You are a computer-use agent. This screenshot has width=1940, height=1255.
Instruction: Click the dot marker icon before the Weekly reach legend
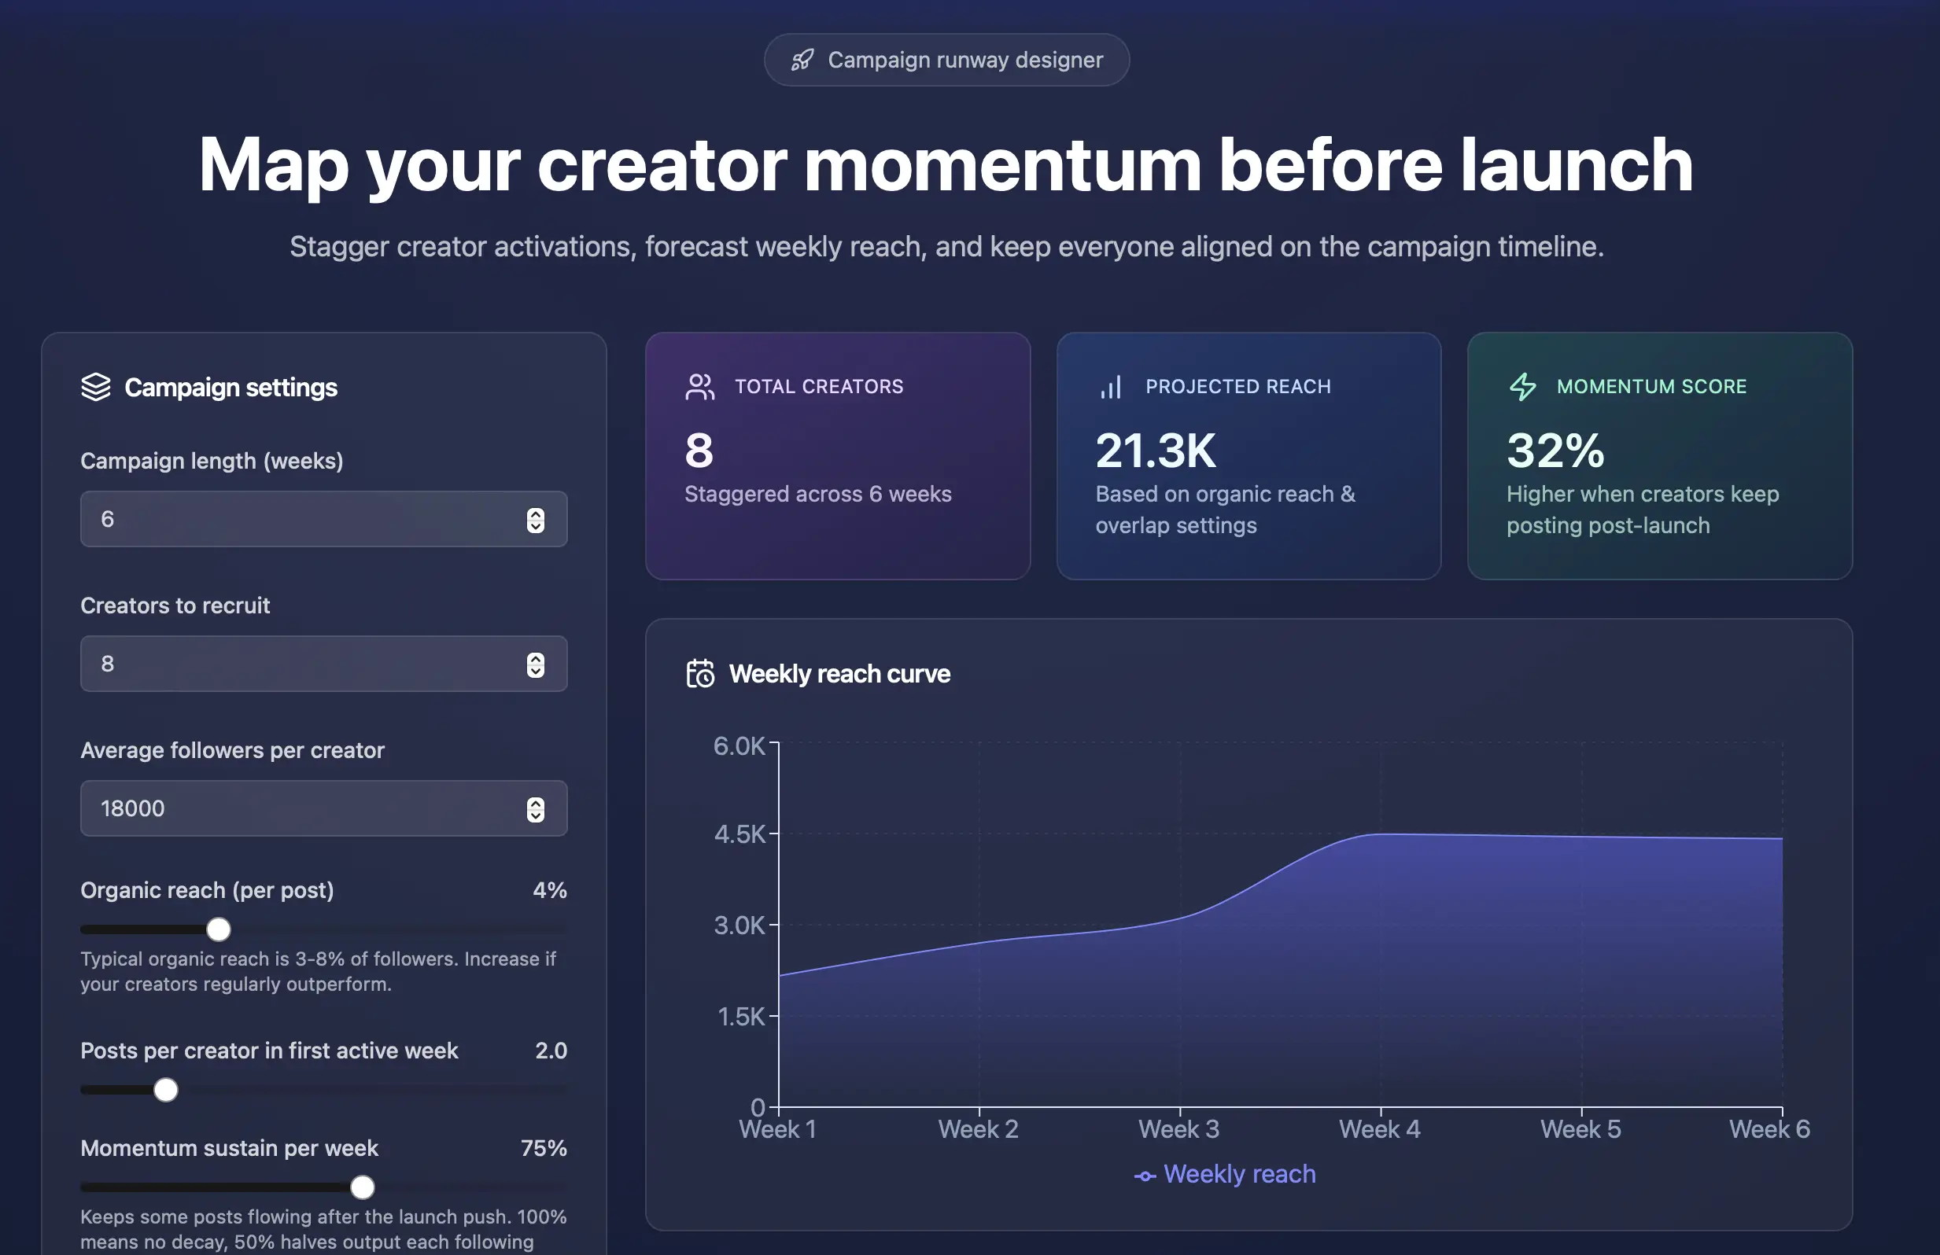click(1145, 1174)
